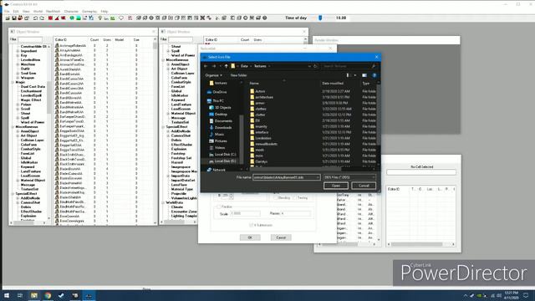Image resolution: width=535 pixels, height=301 pixels.
Task: Click the red square toolbar icon
Action: 50,18
